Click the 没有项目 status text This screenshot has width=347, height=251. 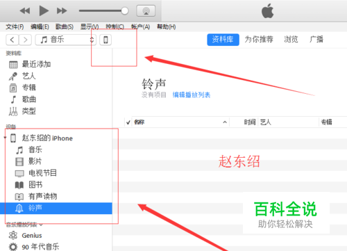(x=154, y=95)
